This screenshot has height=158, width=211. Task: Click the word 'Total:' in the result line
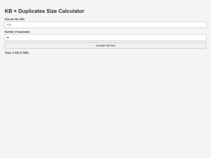8,53
